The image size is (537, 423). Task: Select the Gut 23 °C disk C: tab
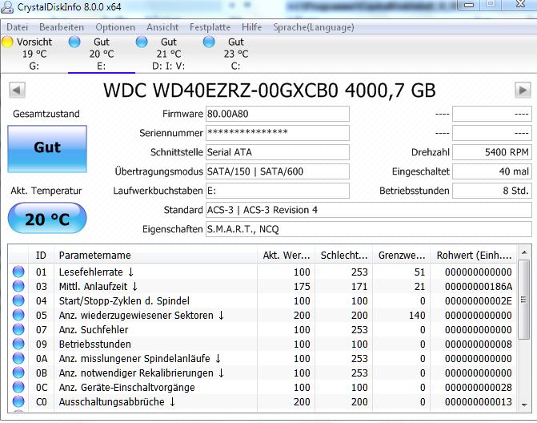tap(235, 54)
